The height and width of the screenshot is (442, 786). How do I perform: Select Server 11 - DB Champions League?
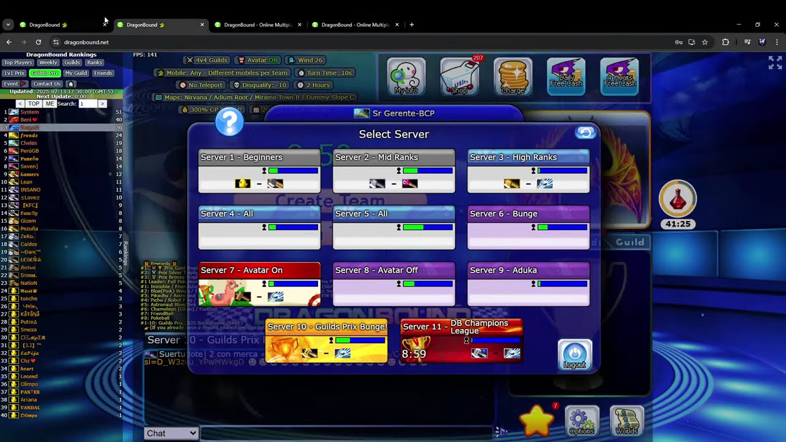[461, 340]
